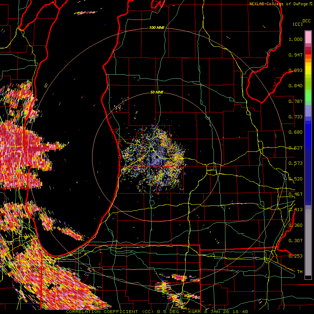This screenshot has height=314, width=314.
Task: Click the 0.520 legend value
Action: pyautogui.click(x=296, y=179)
